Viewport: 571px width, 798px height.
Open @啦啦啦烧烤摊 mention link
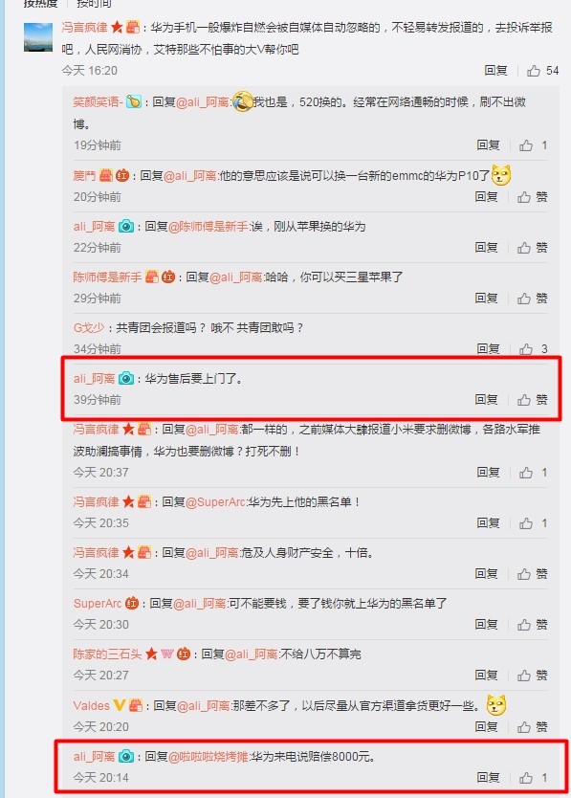click(x=209, y=757)
